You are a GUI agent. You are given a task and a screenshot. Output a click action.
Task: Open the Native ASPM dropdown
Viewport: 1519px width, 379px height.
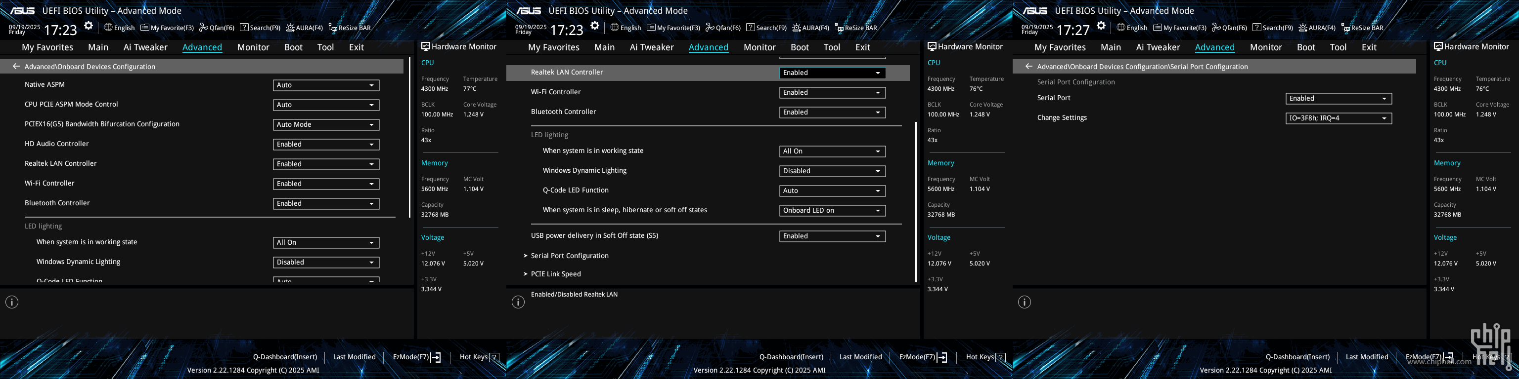click(x=326, y=85)
